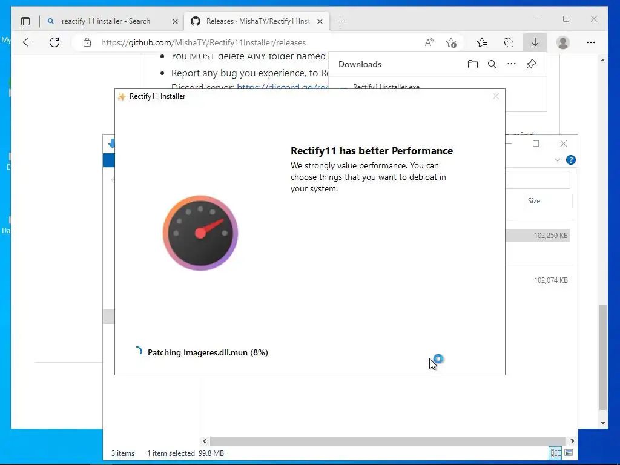The width and height of the screenshot is (620, 465).
Task: Open more options in Downloads panel
Action: coord(511,64)
